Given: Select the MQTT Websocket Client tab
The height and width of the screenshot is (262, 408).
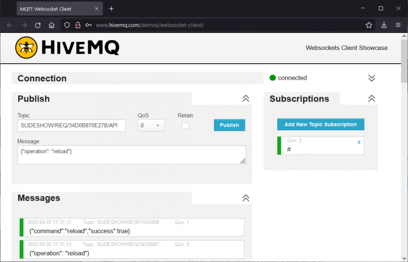Looking at the screenshot, I should [53, 9].
